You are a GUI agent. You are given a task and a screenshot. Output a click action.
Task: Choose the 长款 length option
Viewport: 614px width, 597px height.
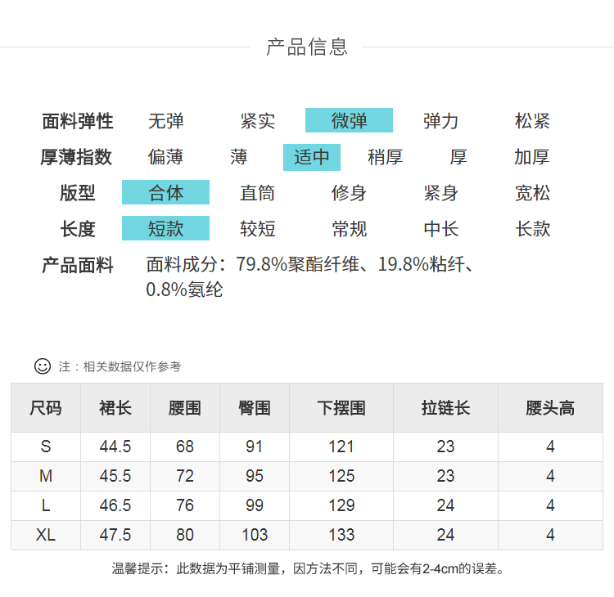click(532, 229)
